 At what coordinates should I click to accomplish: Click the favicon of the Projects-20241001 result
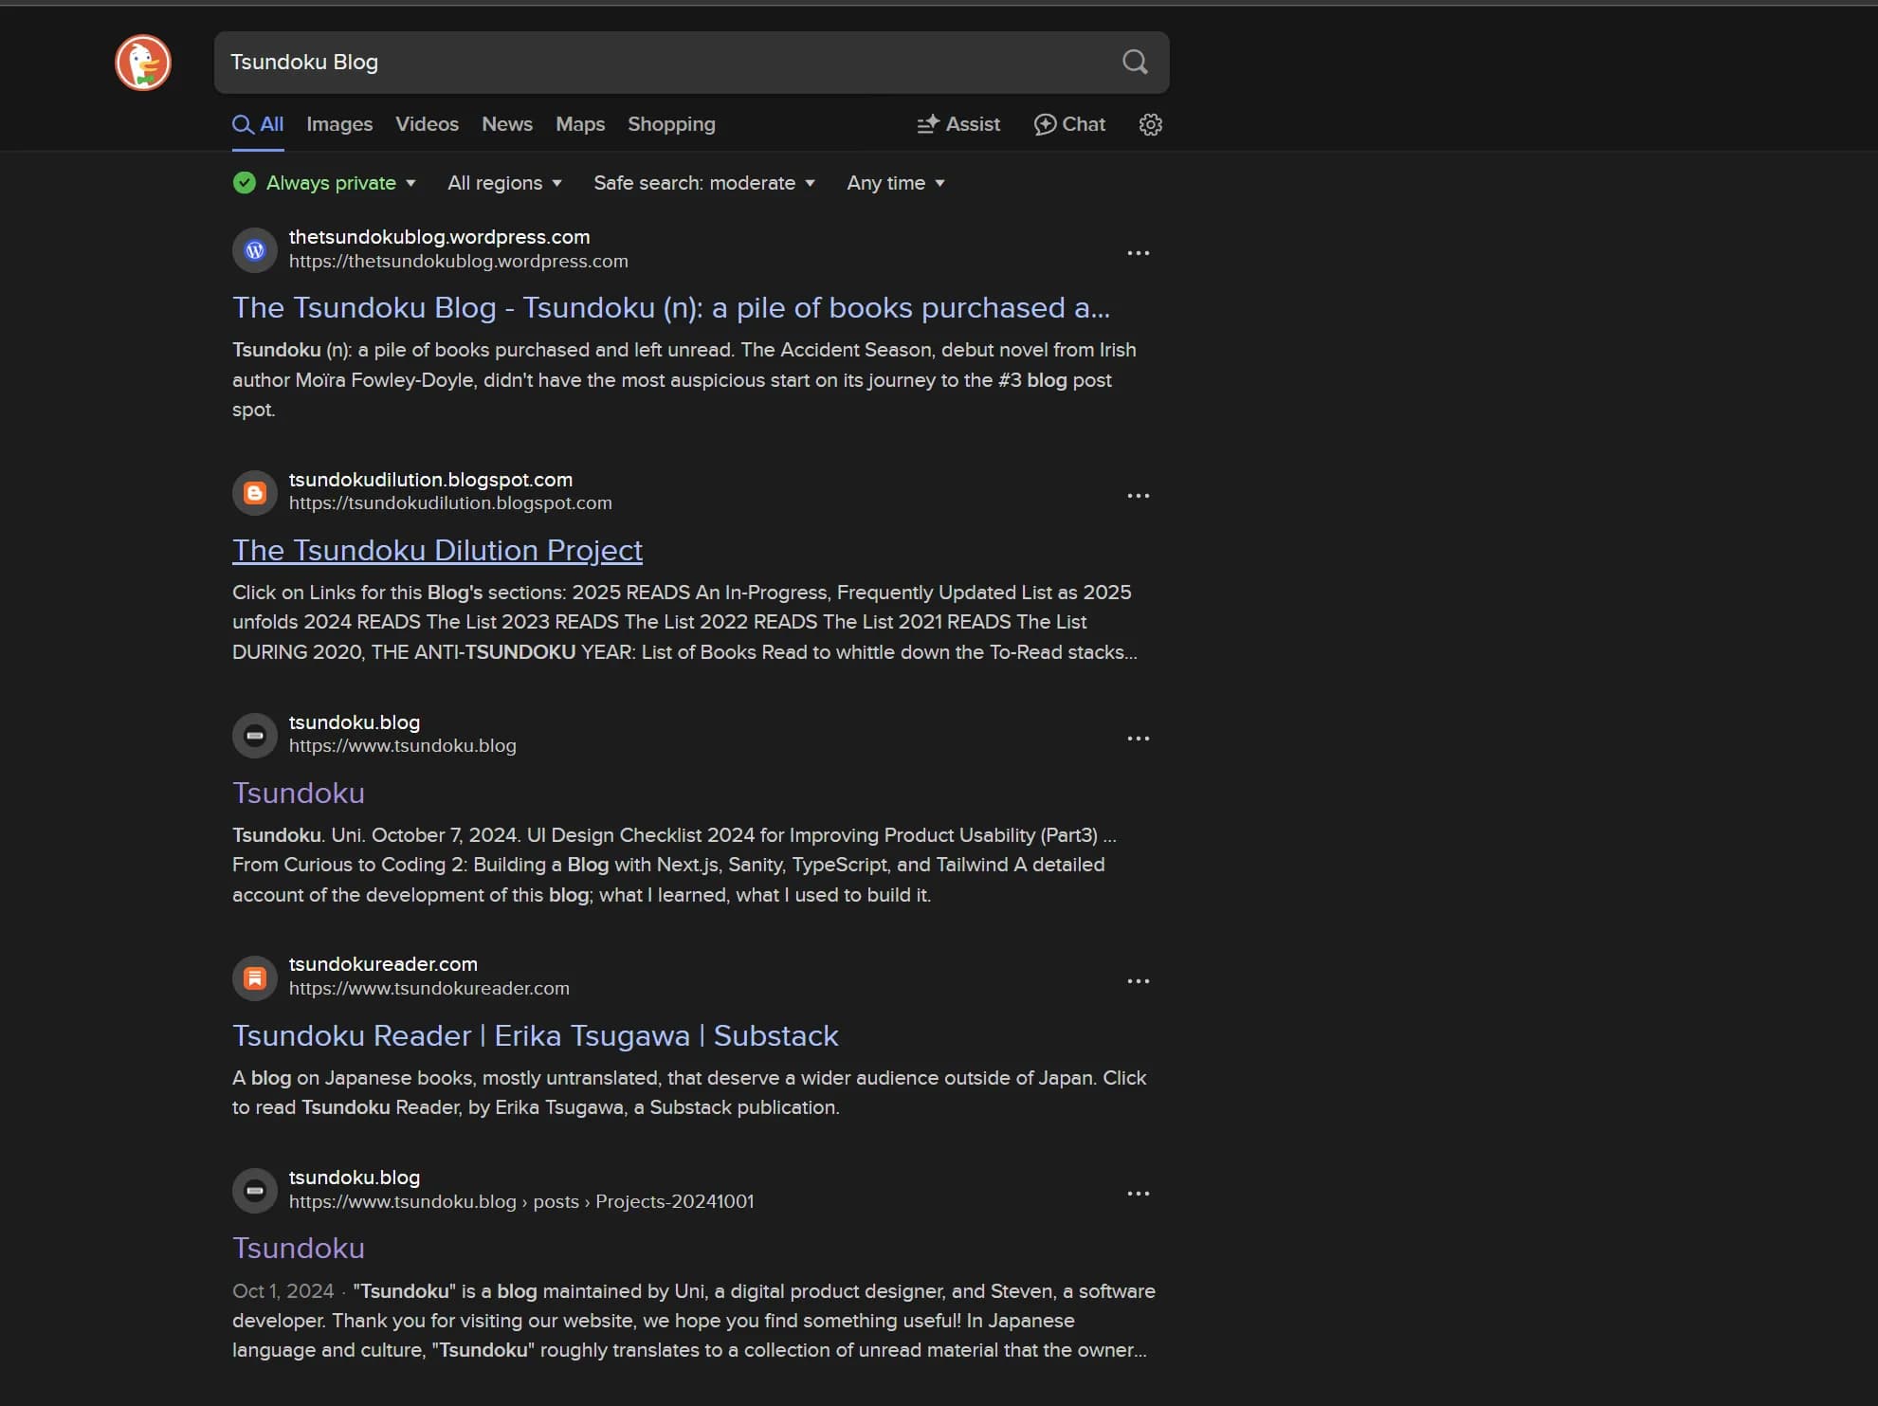255,1191
